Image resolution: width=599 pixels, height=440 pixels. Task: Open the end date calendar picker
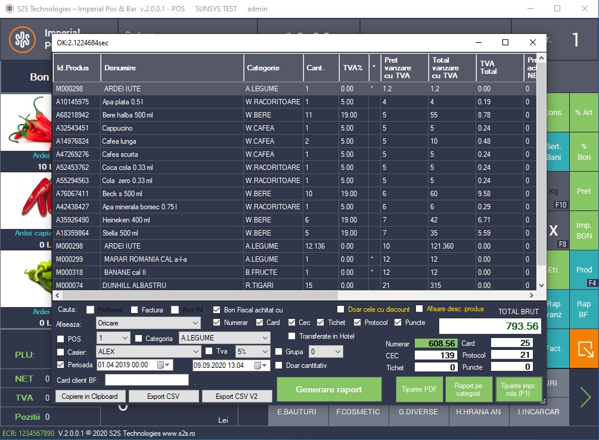tap(257, 365)
